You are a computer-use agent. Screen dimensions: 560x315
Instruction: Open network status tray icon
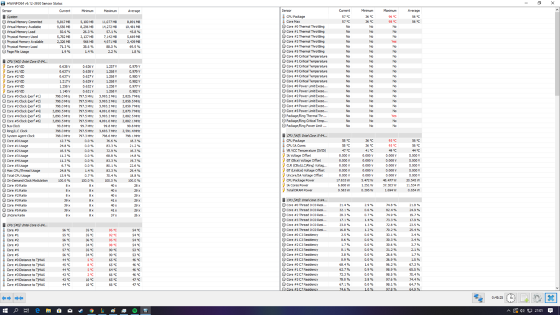530,311
